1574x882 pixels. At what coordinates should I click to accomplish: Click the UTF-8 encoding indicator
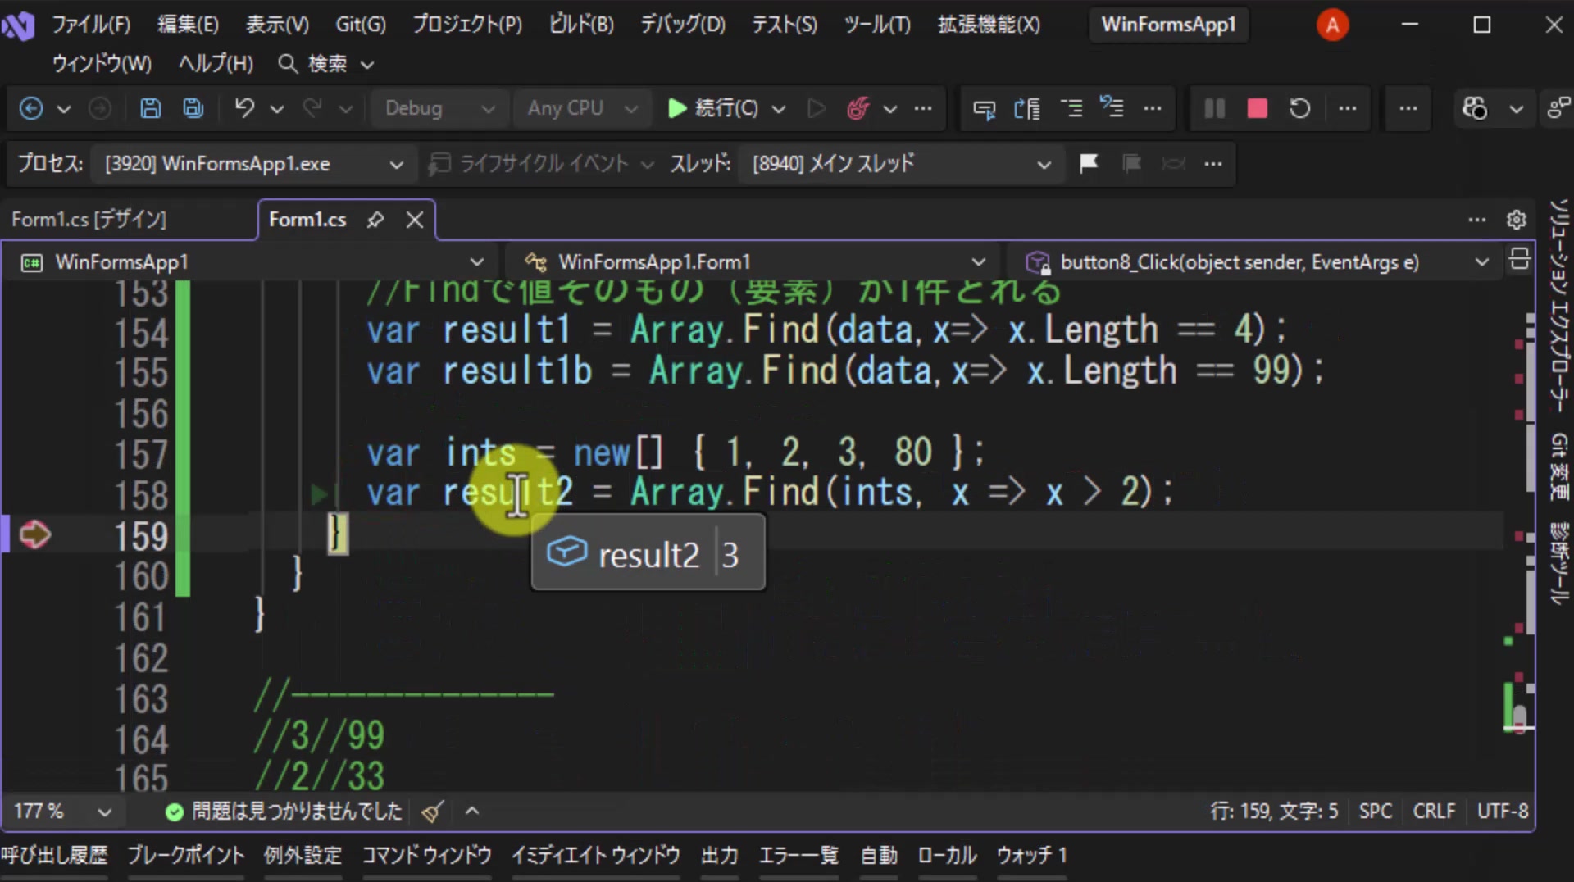coord(1503,812)
